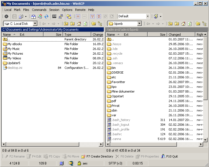The width and height of the screenshot is (209, 167).
Task: Click the blue arrows keep-remote-up-to-date icon
Action: (x=46, y=16)
